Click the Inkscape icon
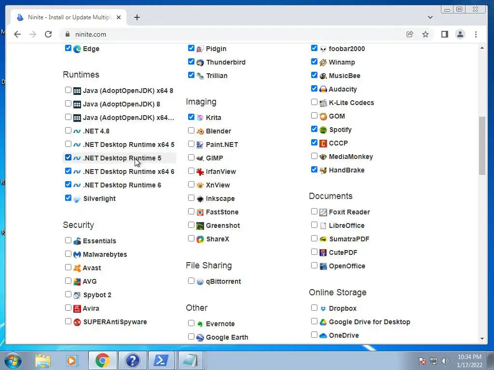Screen dimensions: 494x370 (200, 199)
